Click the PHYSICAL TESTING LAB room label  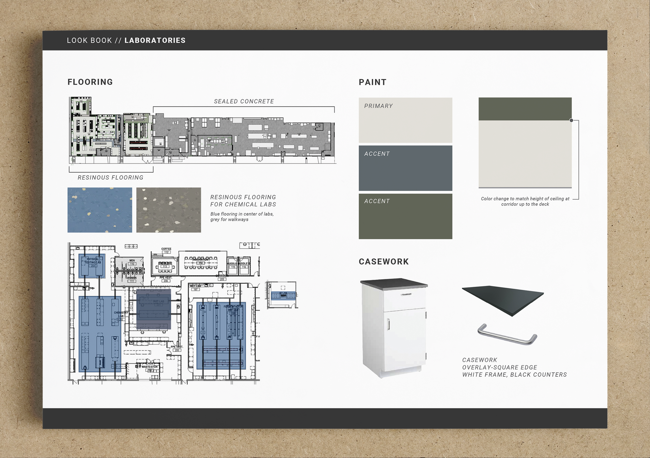tap(93, 262)
